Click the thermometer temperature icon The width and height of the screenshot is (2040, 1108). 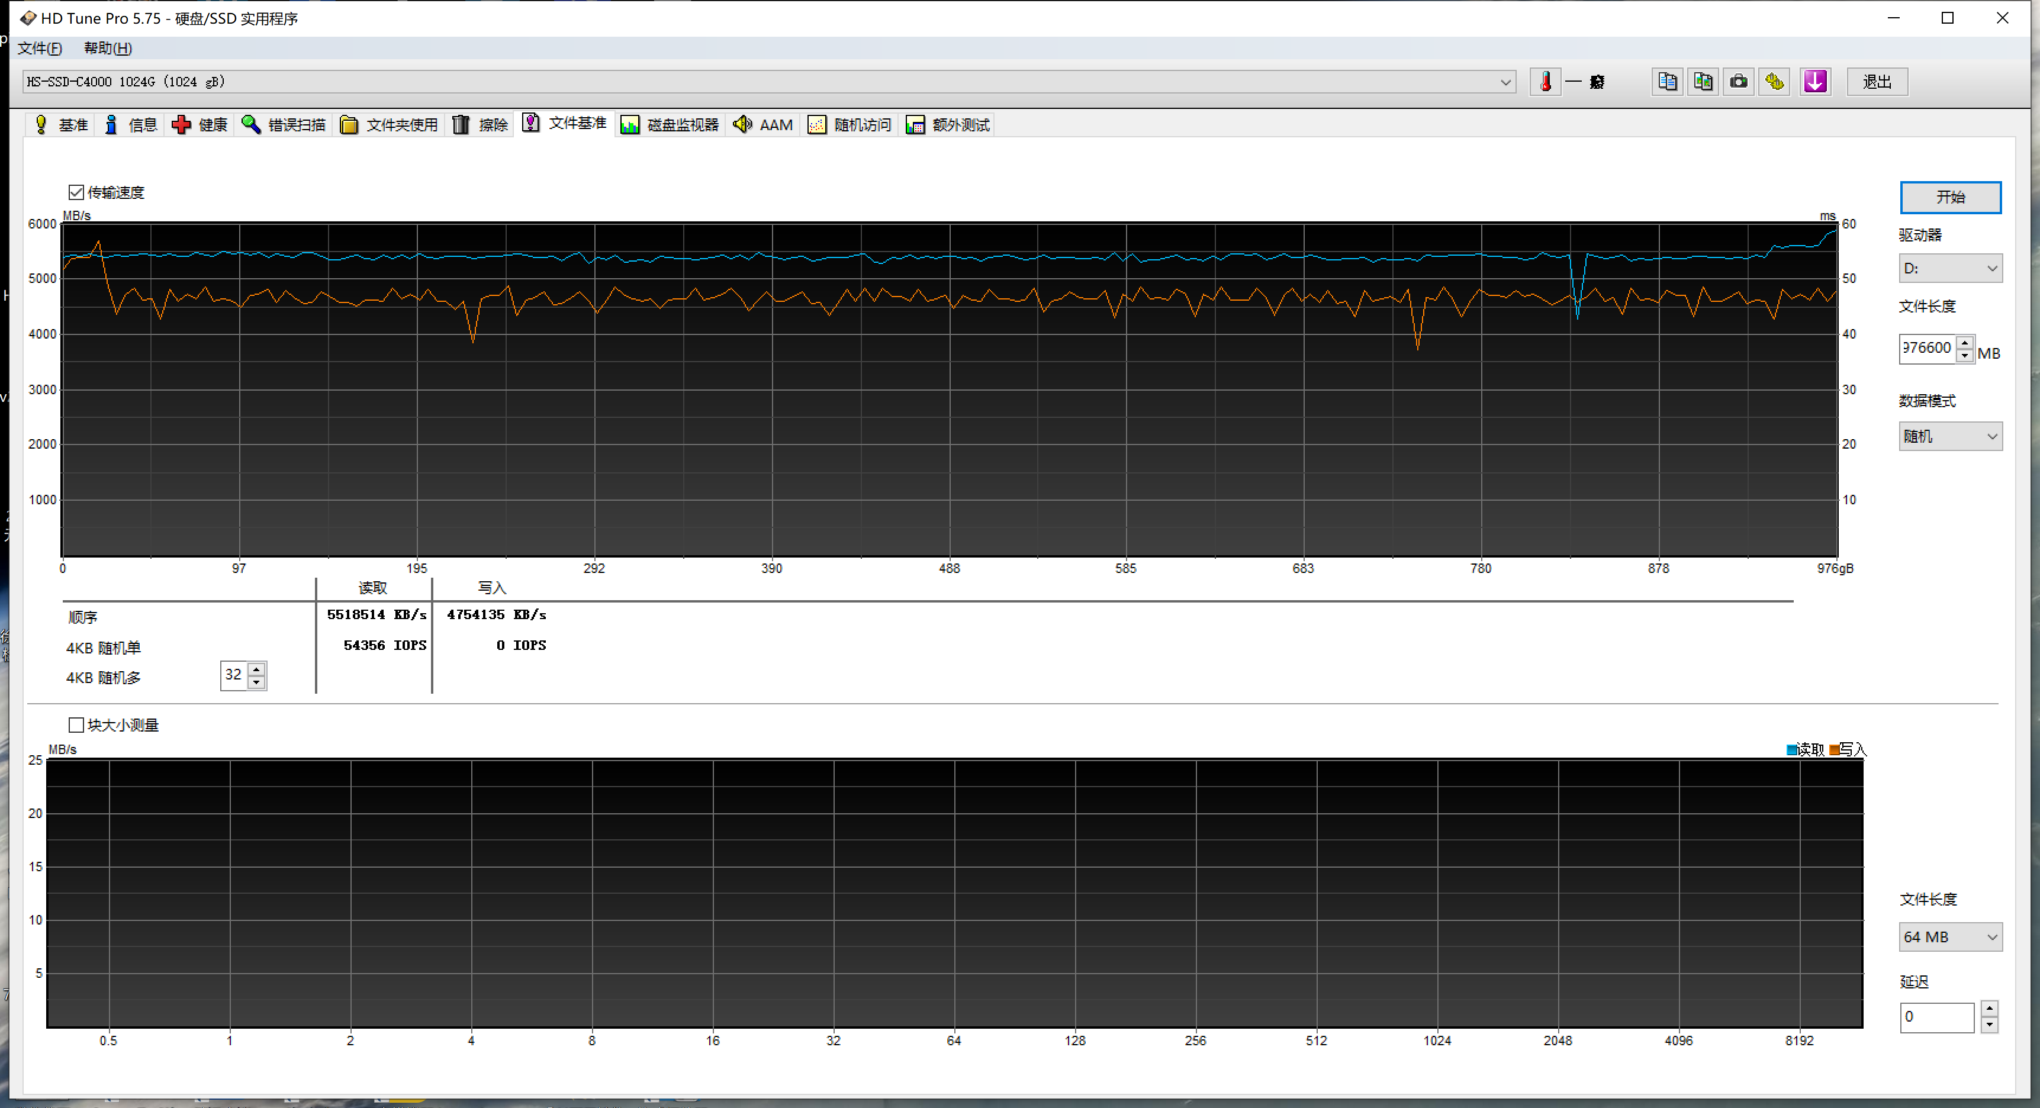(1545, 82)
